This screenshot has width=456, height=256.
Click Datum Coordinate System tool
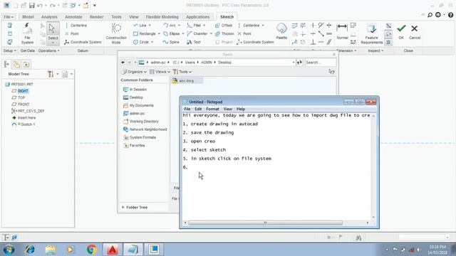coord(83,42)
